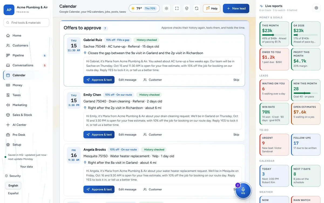Viewport: 324px width, 203px height.
Task: Open Win rate 70% card
Action: click(274, 114)
